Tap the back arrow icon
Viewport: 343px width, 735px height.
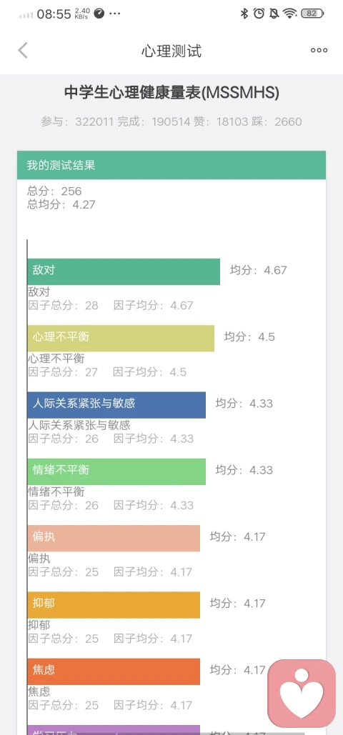23,50
